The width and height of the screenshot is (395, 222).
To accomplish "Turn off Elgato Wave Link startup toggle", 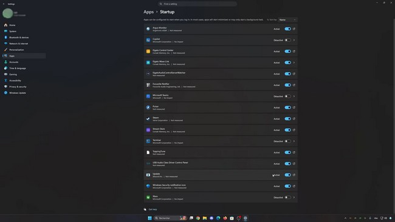I will pyautogui.click(x=287, y=62).
